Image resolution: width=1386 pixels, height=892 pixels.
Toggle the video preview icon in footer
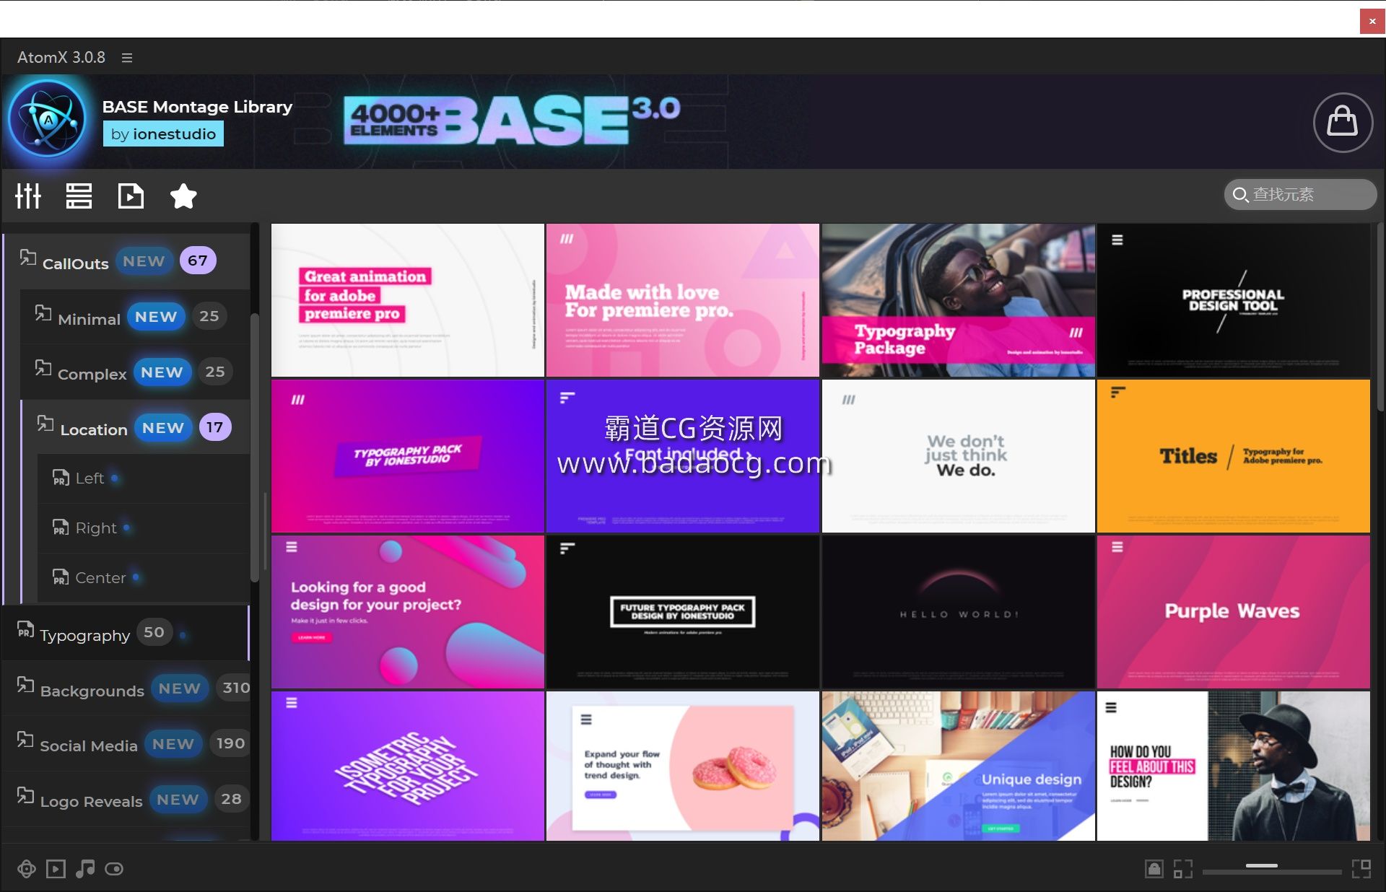56,869
